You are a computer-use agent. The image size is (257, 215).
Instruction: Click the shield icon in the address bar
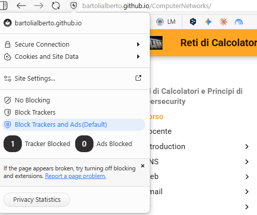[74, 6]
